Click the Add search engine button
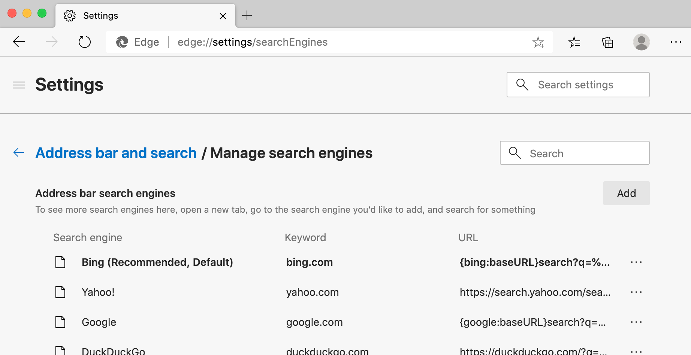This screenshot has height=355, width=691. click(626, 193)
